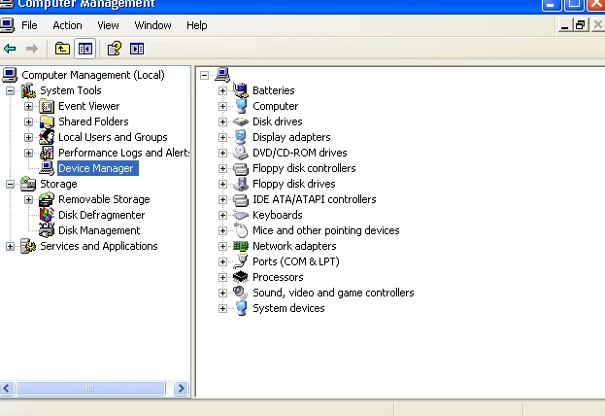Expand Services and Applications node
605x416 pixels.
[10, 246]
